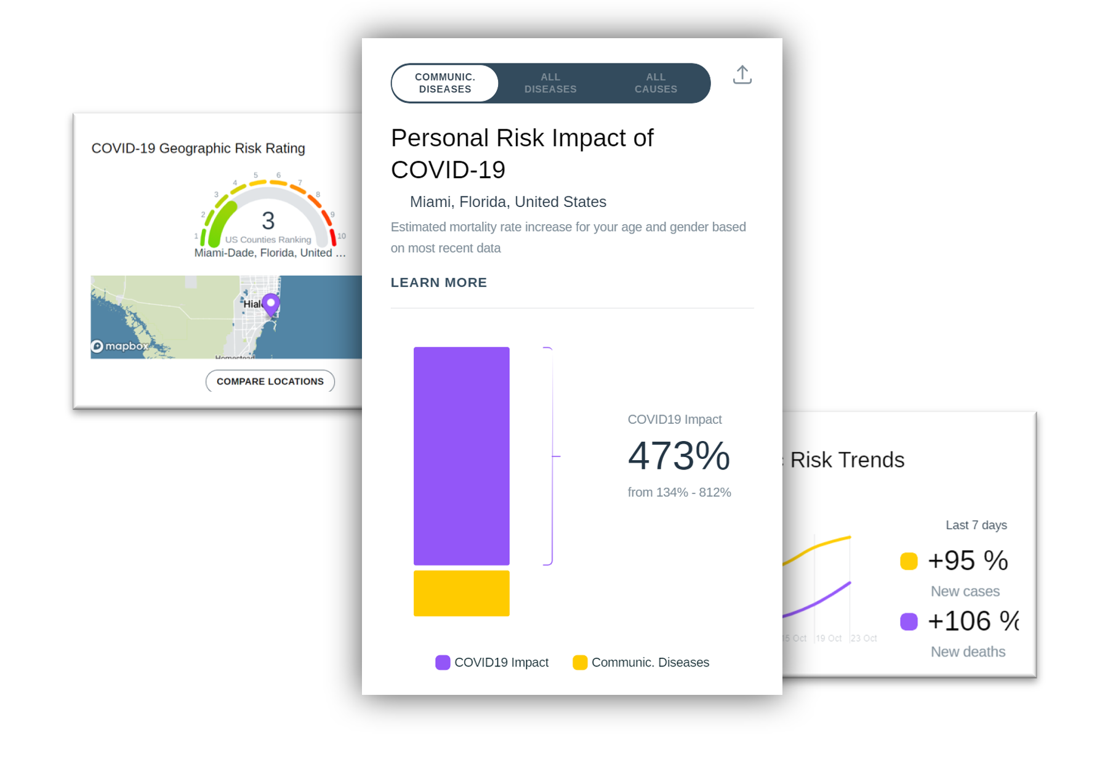This screenshot has height=762, width=1097.
Task: Click the yellow Communic. Diseases legend swatch
Action: point(579,662)
